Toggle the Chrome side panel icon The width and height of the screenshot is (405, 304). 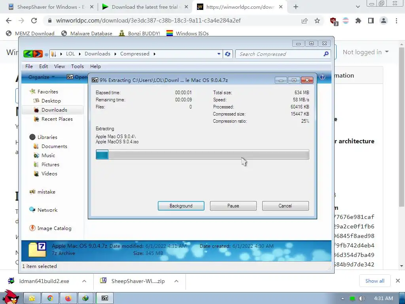(371, 21)
